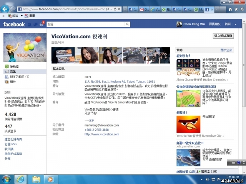
Task: Open Internet Explorer from taskbar
Action: tap(21, 179)
